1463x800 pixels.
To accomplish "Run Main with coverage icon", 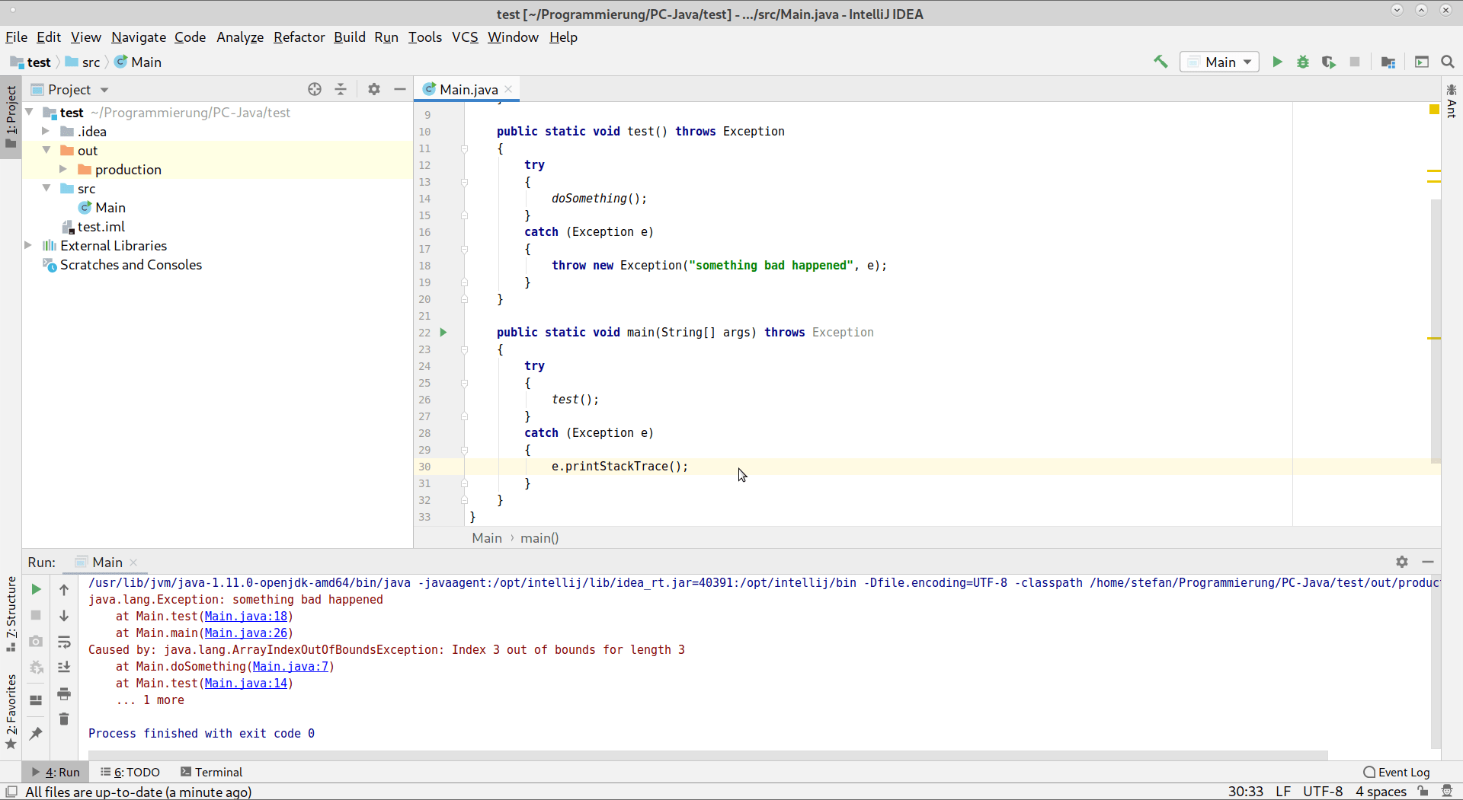I will pos(1329,62).
